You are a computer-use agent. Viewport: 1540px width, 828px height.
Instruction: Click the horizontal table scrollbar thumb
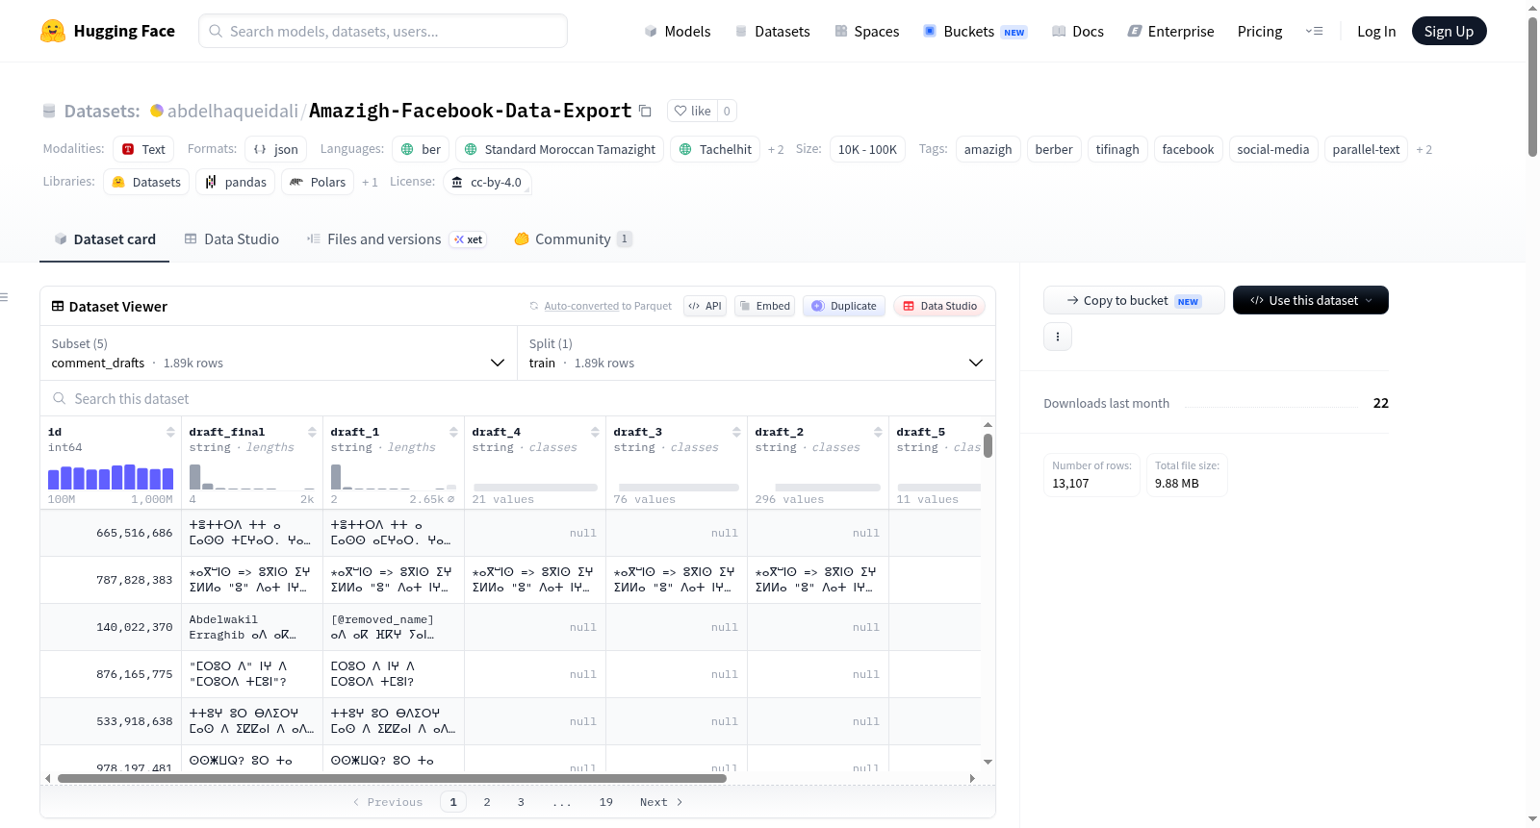tap(392, 778)
